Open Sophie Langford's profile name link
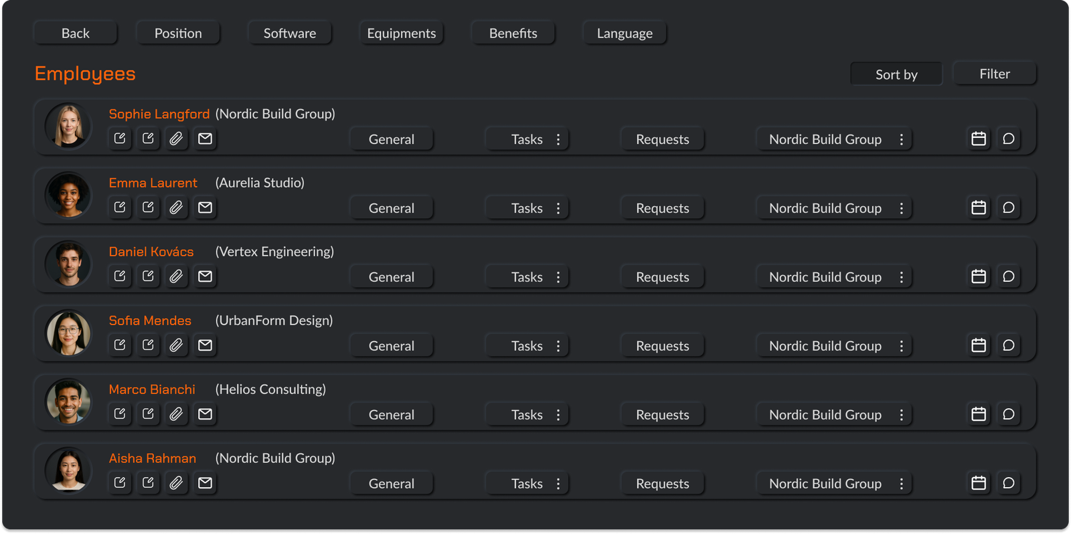The height and width of the screenshot is (534, 1071). tap(159, 114)
